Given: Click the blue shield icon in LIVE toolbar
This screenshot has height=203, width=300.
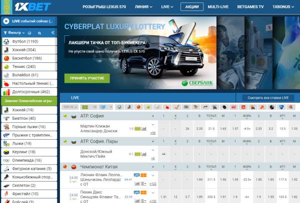Looking at the screenshot, I should 281,107.
